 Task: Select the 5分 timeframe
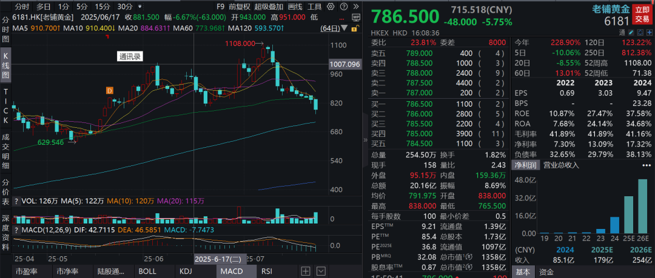(81, 7)
